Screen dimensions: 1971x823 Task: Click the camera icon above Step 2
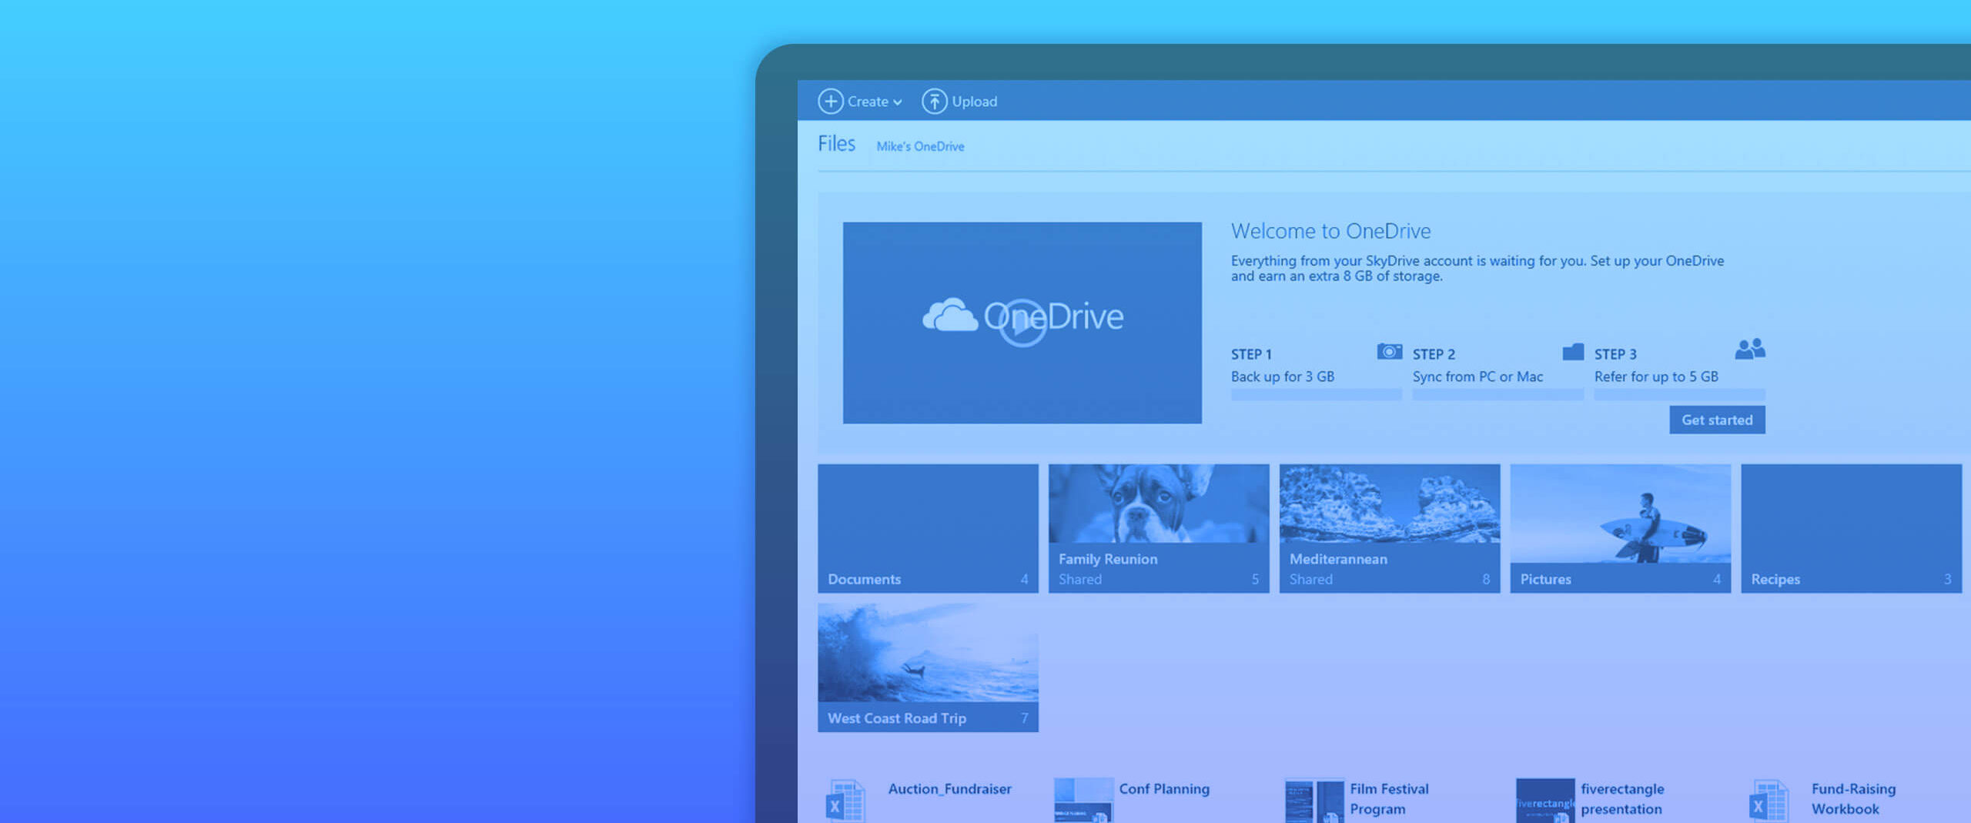pyautogui.click(x=1388, y=351)
